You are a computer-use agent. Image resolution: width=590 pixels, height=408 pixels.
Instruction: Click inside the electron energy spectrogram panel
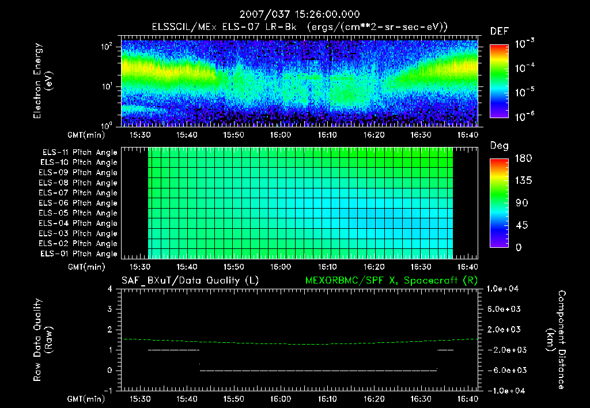300,83
